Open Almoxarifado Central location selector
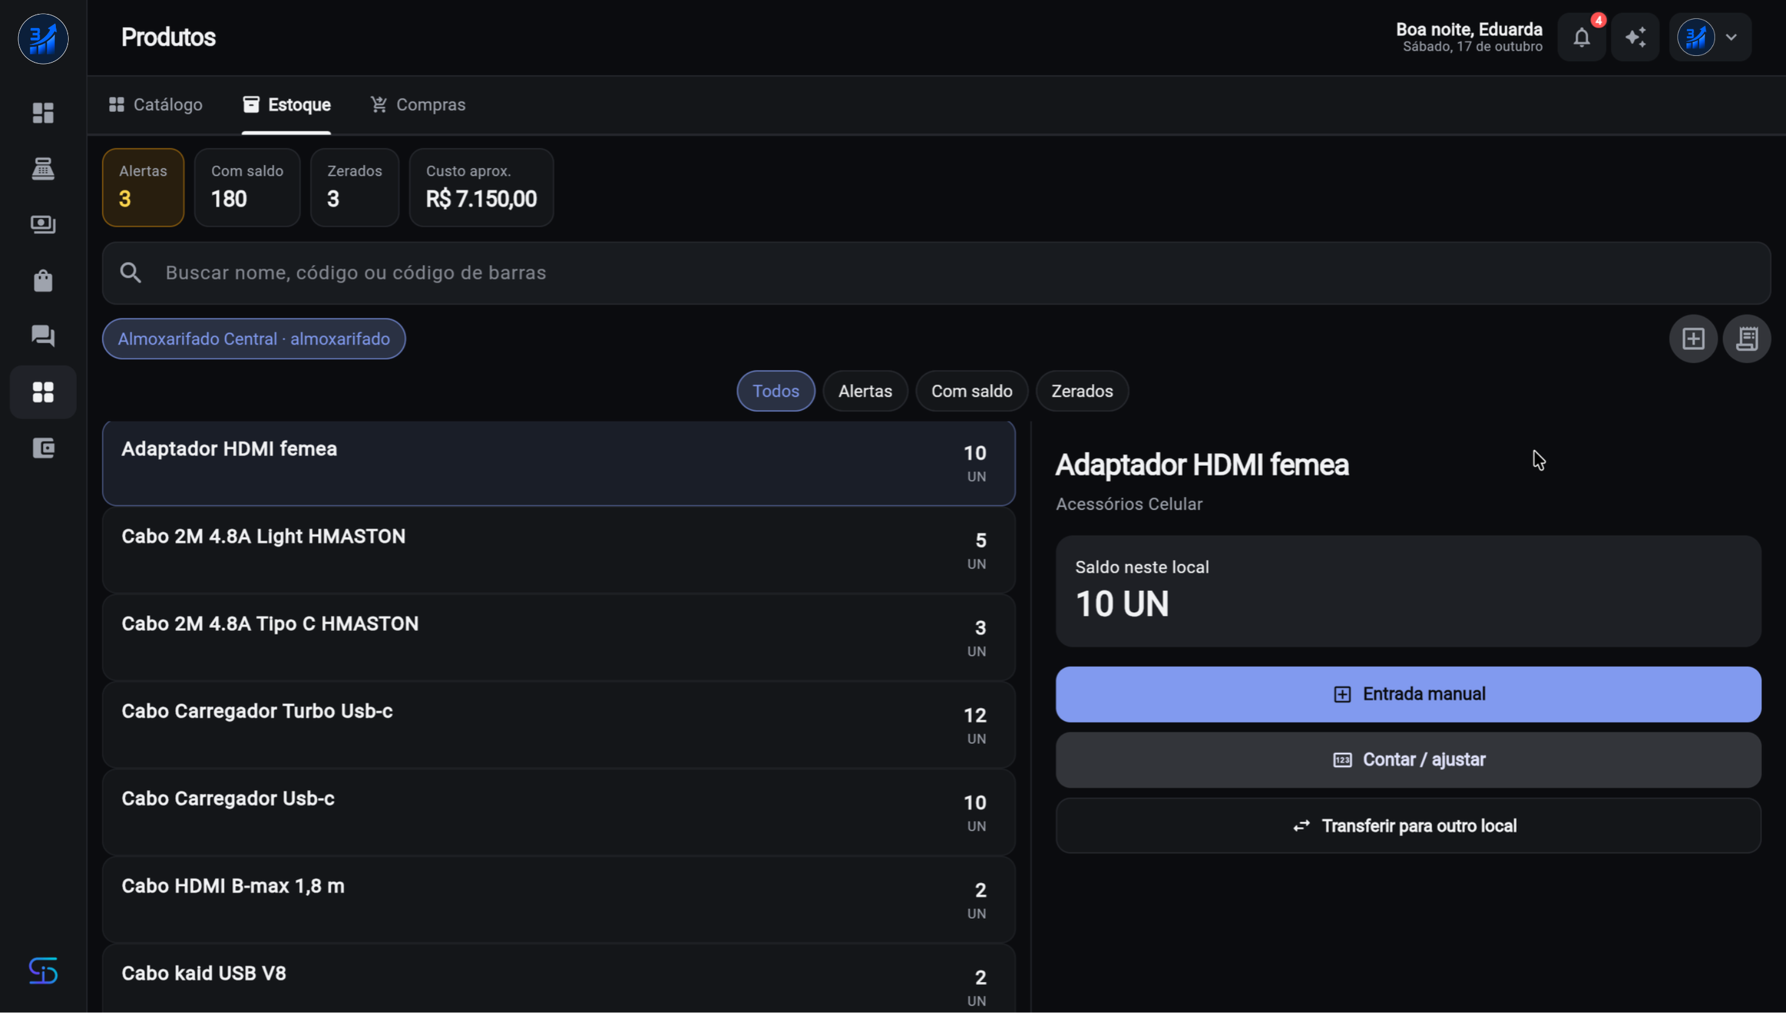The height and width of the screenshot is (1013, 1786). tap(254, 339)
